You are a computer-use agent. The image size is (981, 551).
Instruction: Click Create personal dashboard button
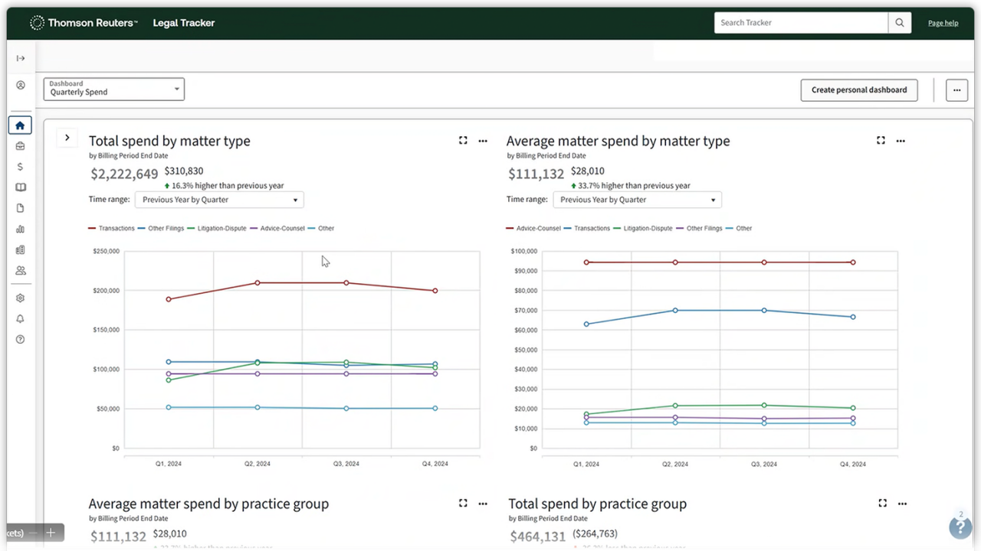tap(858, 90)
